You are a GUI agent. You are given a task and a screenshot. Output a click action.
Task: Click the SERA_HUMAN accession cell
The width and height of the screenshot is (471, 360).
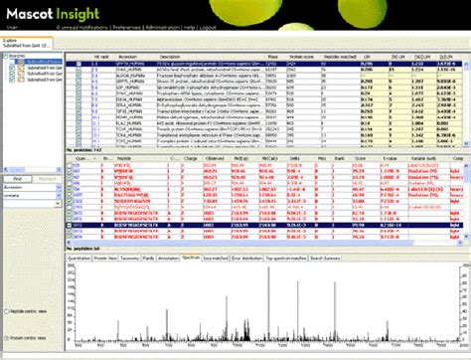[129, 105]
